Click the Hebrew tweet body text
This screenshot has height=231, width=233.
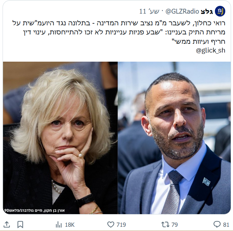[x=119, y=32]
